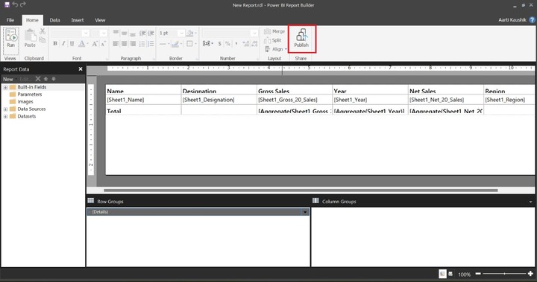This screenshot has width=537, height=282.
Task: Click the font color A icon
Action: click(x=81, y=44)
